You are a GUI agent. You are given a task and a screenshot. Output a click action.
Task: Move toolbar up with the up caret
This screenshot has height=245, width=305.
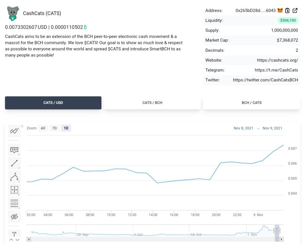11,240
